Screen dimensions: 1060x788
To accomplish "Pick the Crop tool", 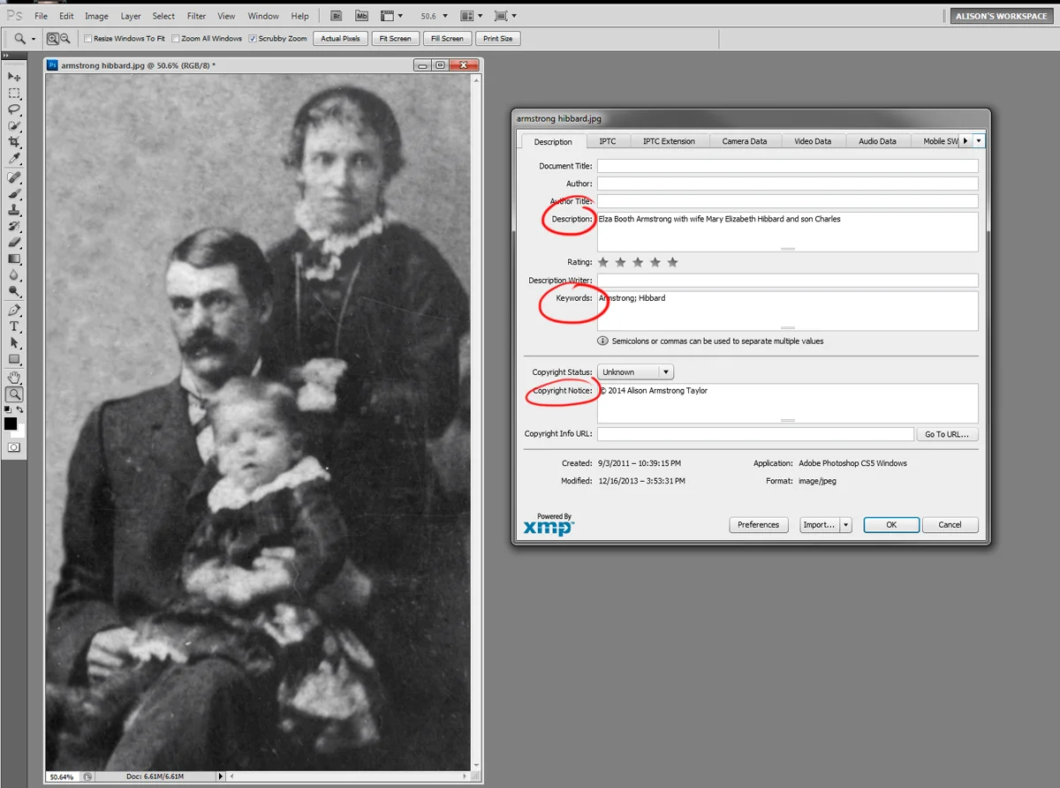I will click(x=13, y=142).
